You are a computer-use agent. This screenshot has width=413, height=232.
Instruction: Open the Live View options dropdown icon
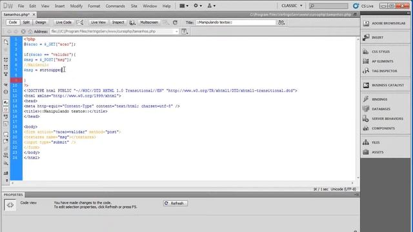tap(185, 32)
